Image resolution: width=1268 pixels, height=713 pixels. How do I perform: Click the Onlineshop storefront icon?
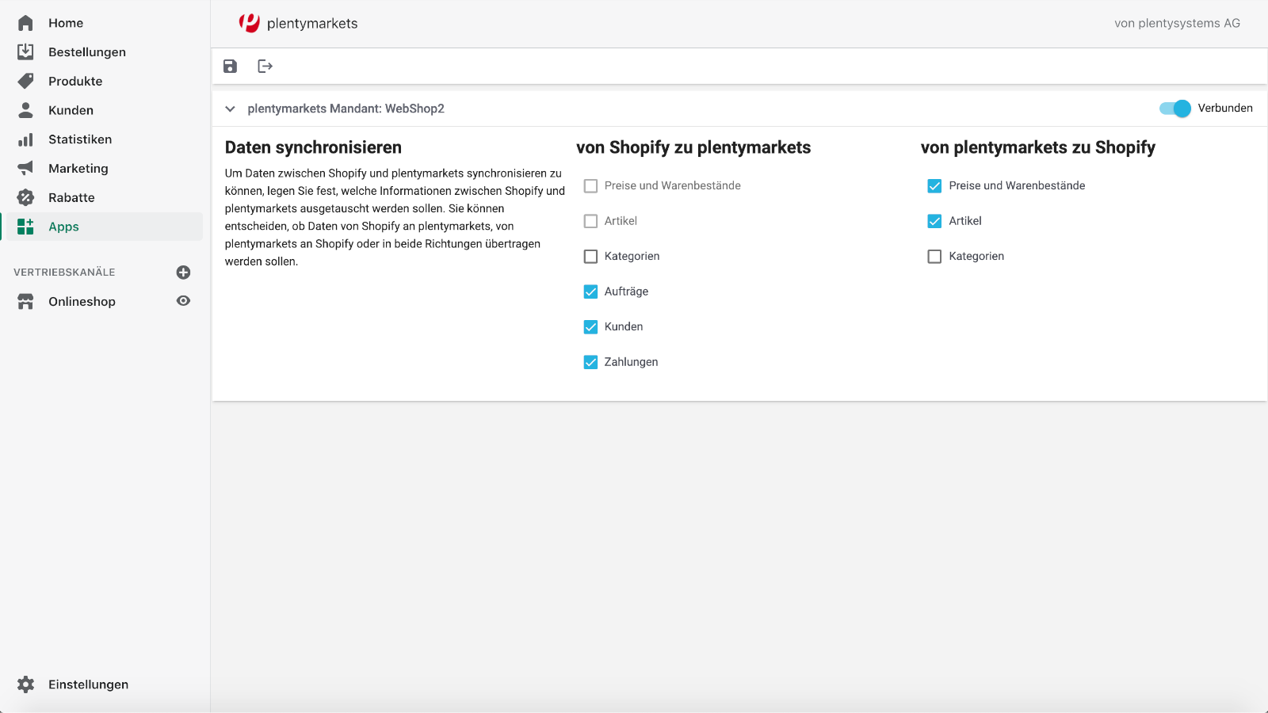(25, 301)
